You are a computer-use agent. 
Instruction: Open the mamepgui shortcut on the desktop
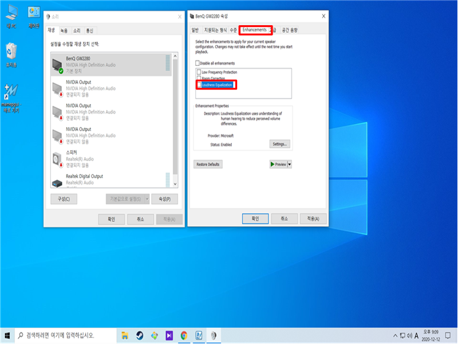(11, 98)
